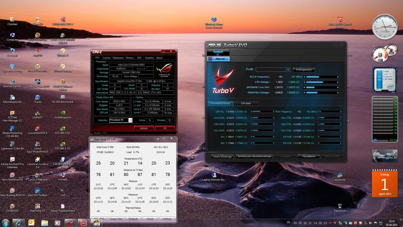The height and width of the screenshot is (227, 403).
Task: Switch to the About tab in CPU-Z
Action: [159, 58]
